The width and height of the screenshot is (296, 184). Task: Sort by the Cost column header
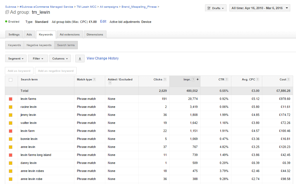point(283,80)
